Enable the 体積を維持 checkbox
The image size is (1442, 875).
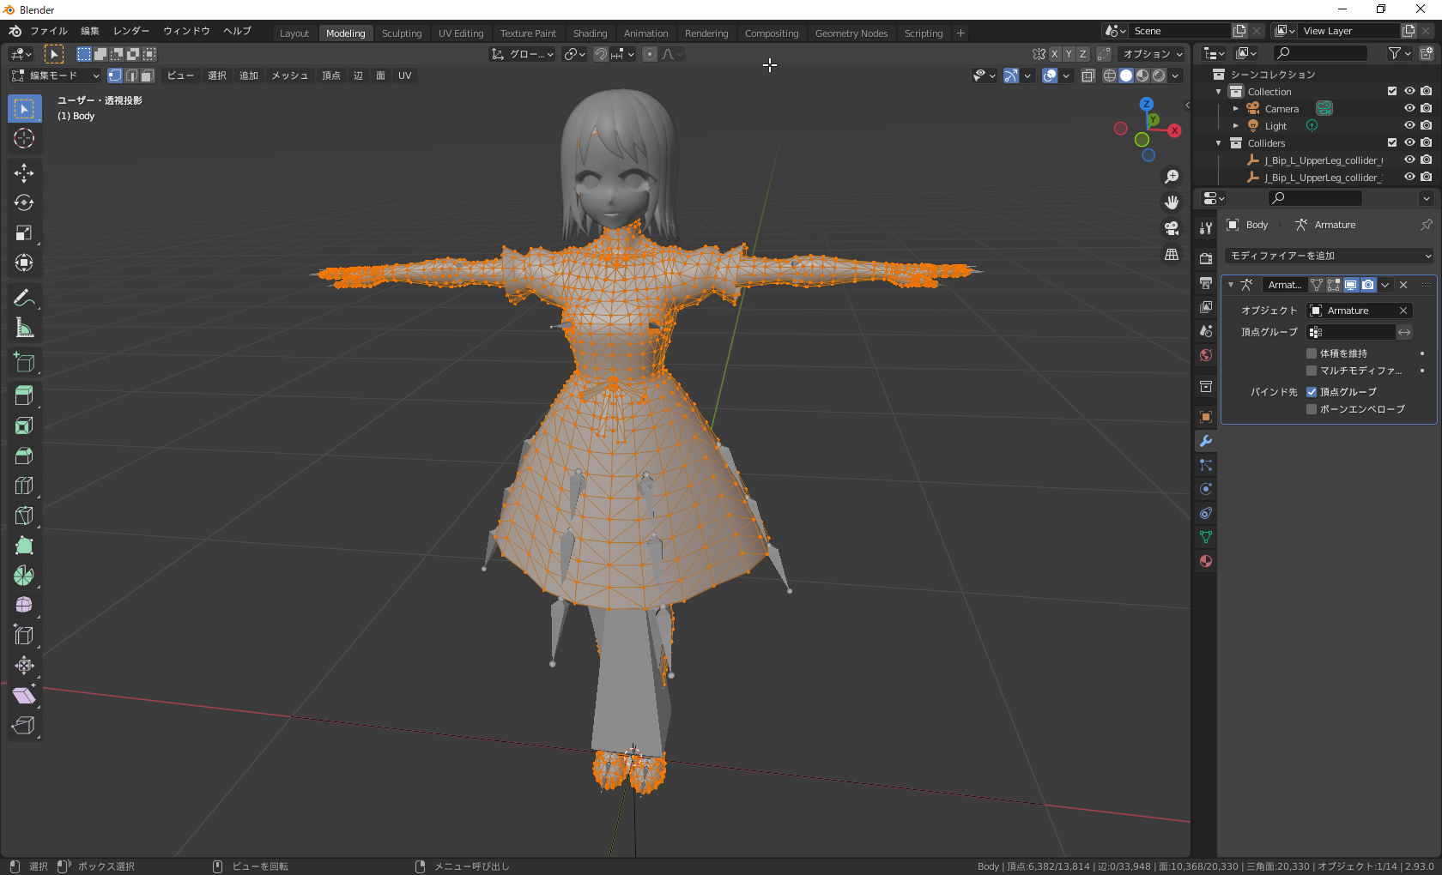1312,353
